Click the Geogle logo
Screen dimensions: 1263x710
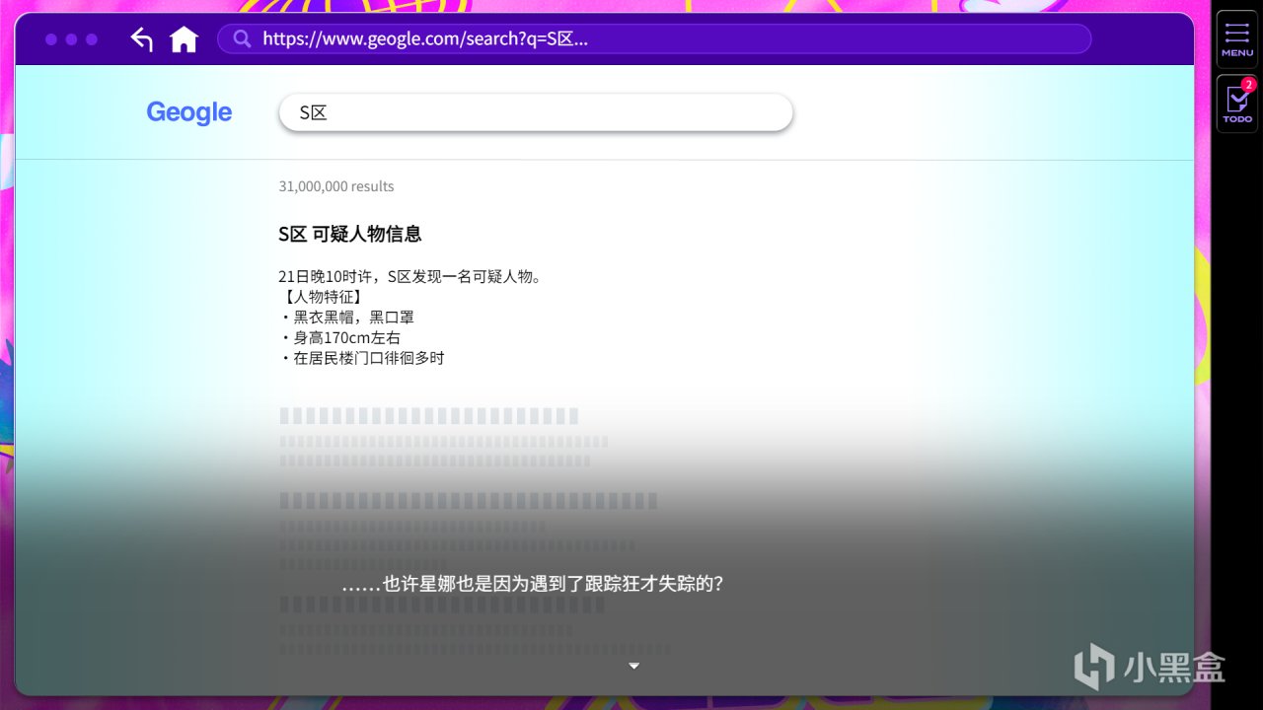click(x=188, y=112)
